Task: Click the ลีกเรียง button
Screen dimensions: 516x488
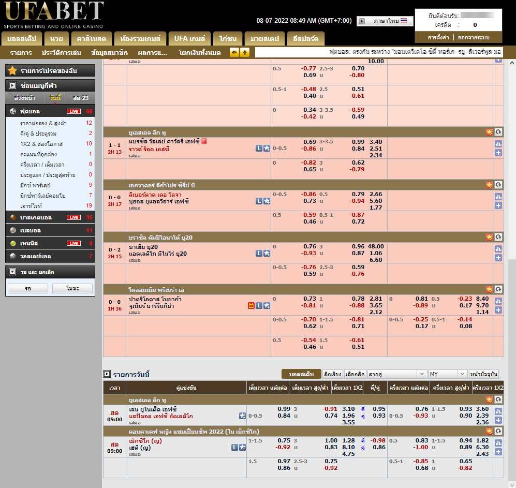Action: point(333,374)
